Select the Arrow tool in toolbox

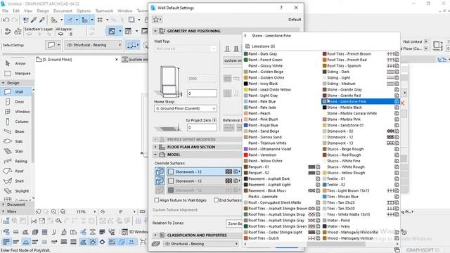16,63
